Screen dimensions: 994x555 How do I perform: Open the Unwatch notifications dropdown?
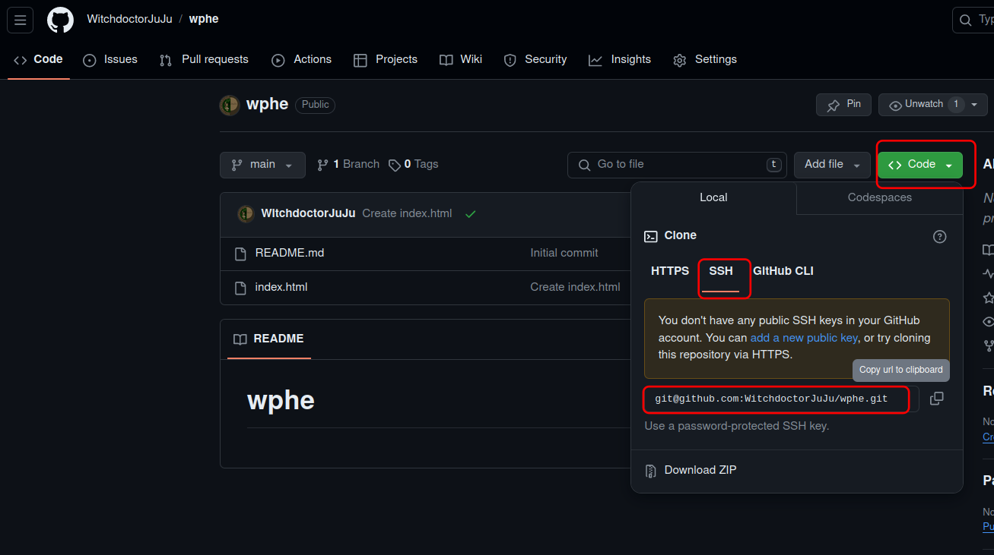932,104
